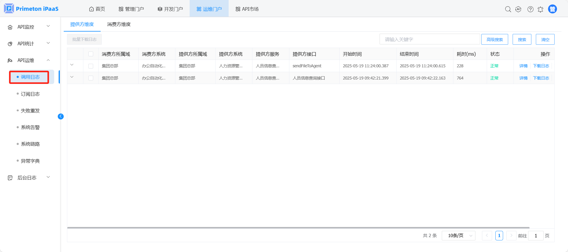Open the notifications bell icon
This screenshot has height=252, width=568.
[540, 10]
